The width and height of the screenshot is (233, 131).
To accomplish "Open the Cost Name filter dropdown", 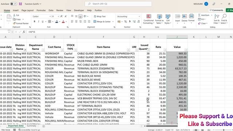I will pos(62,50).
